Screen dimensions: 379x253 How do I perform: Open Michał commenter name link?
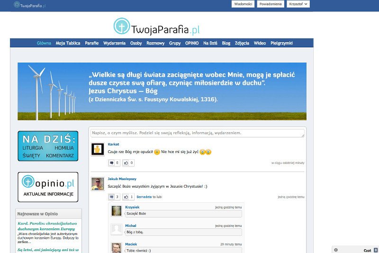(x=131, y=226)
